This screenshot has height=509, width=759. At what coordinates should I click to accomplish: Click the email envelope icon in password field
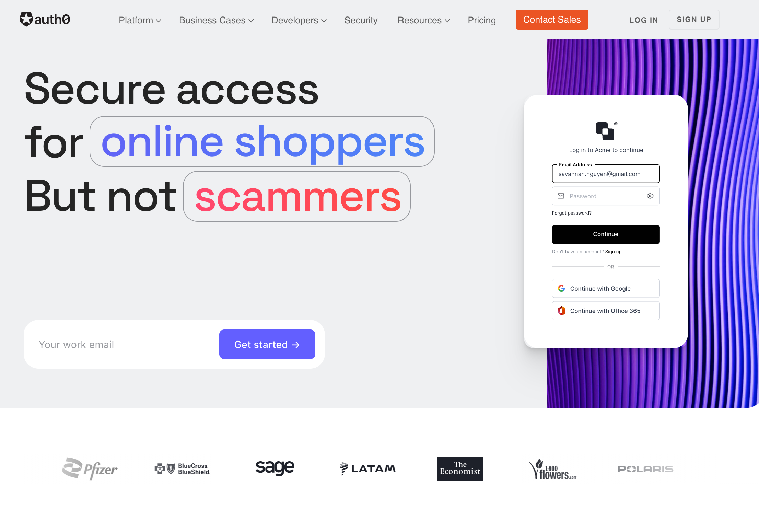[x=561, y=196]
